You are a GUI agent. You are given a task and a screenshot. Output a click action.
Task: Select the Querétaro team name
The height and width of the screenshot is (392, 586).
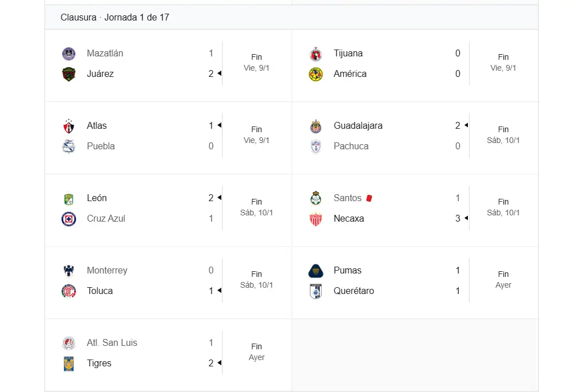tap(354, 291)
